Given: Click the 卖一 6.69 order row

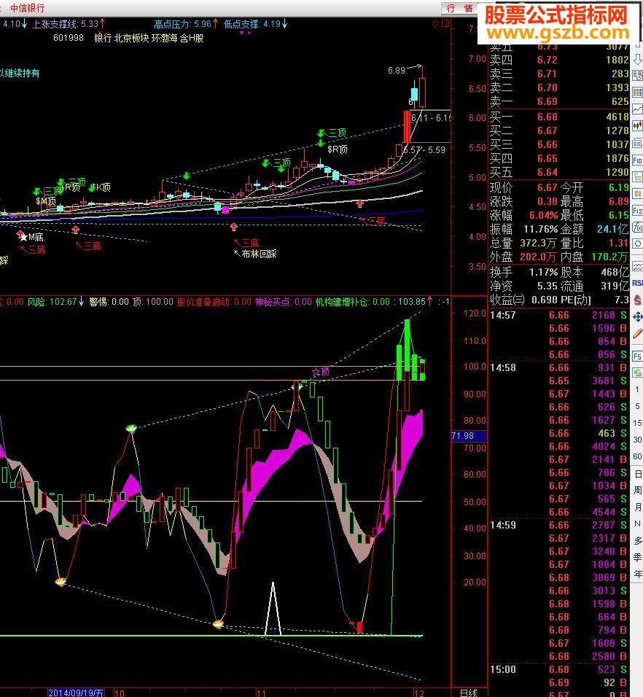Looking at the screenshot, I should coord(559,101).
